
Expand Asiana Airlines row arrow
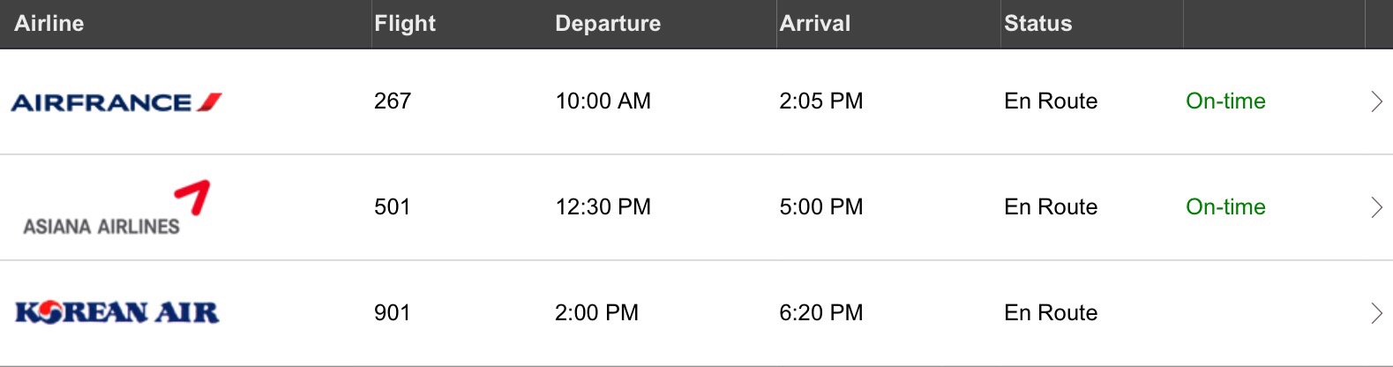(1376, 207)
